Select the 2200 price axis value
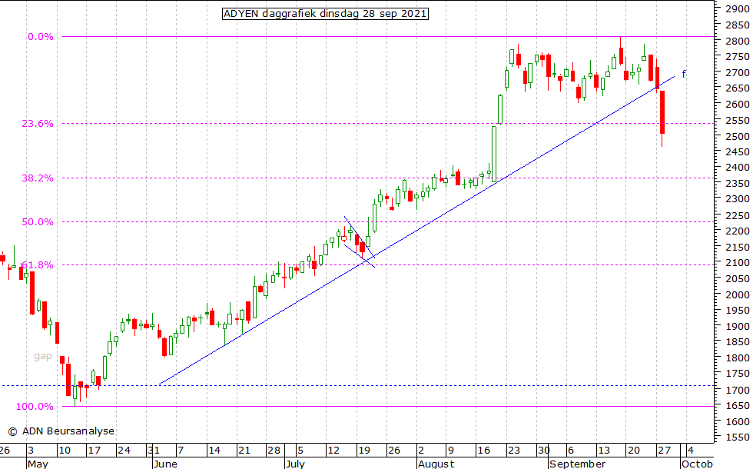 (x=738, y=231)
